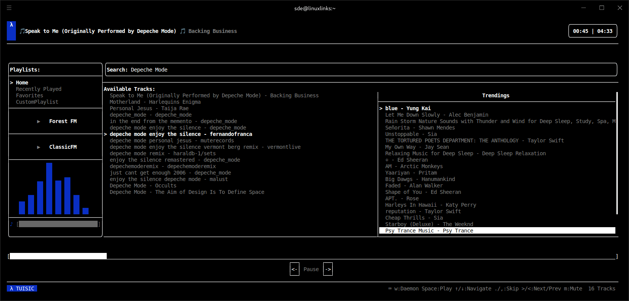Play the ClassicFM station
The height and width of the screenshot is (301, 629).
tap(39, 147)
